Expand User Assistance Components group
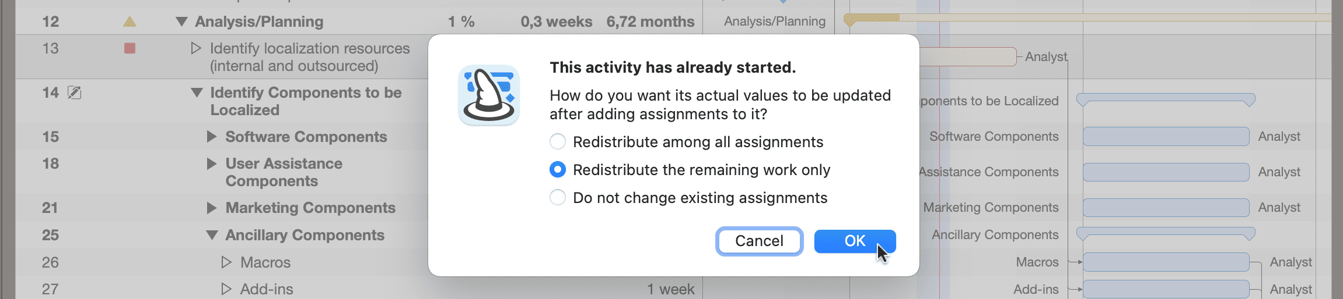Image resolution: width=1343 pixels, height=299 pixels. pyautogui.click(x=212, y=163)
